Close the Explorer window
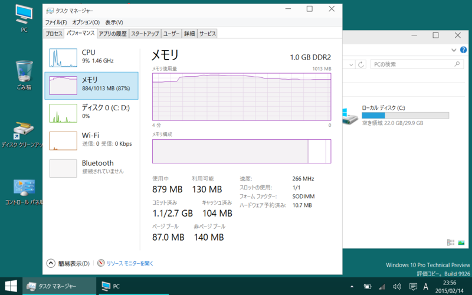Image resolution: width=472 pixels, height=295 pixels. 458,35
